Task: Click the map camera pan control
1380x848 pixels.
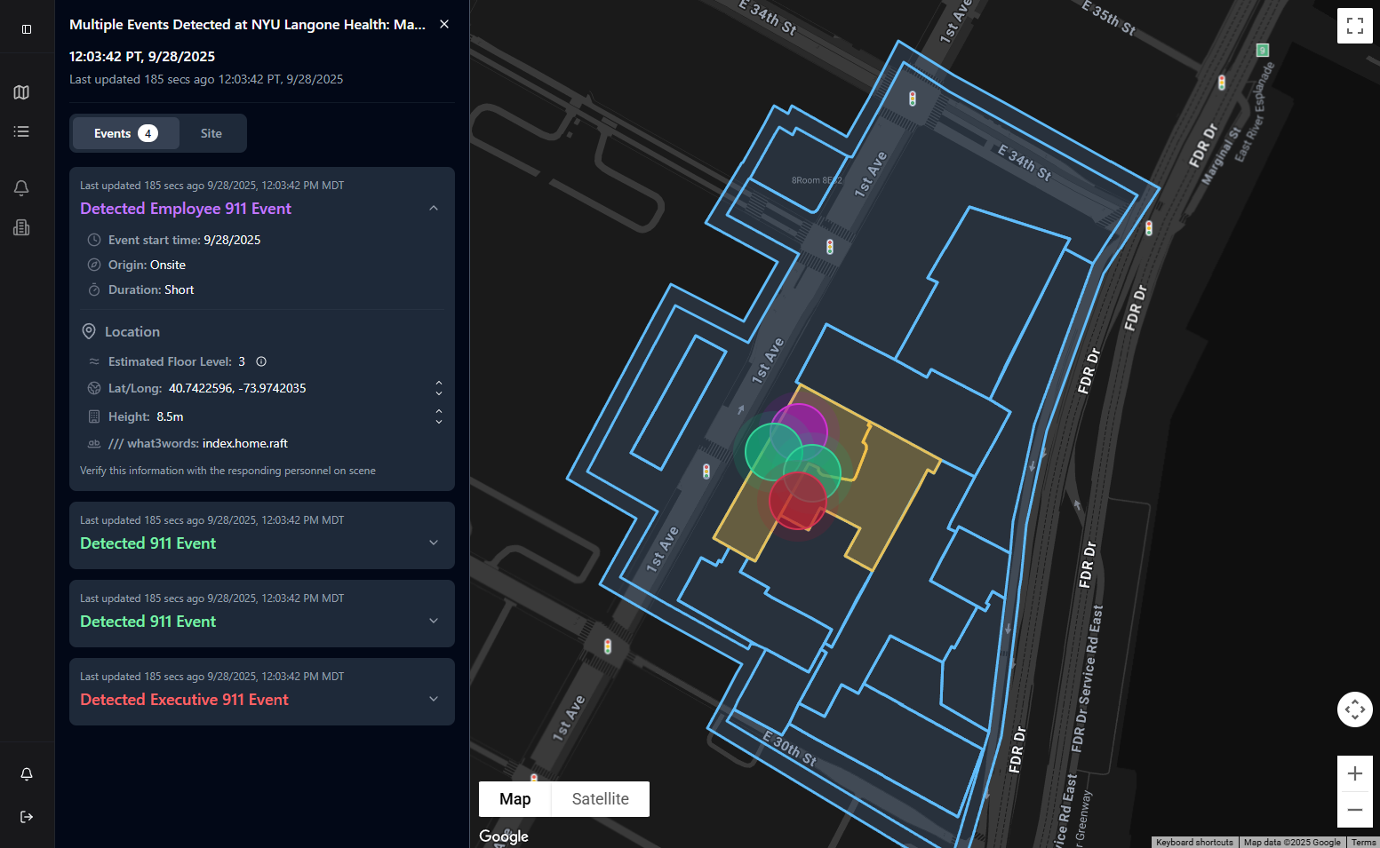Action: [1355, 709]
